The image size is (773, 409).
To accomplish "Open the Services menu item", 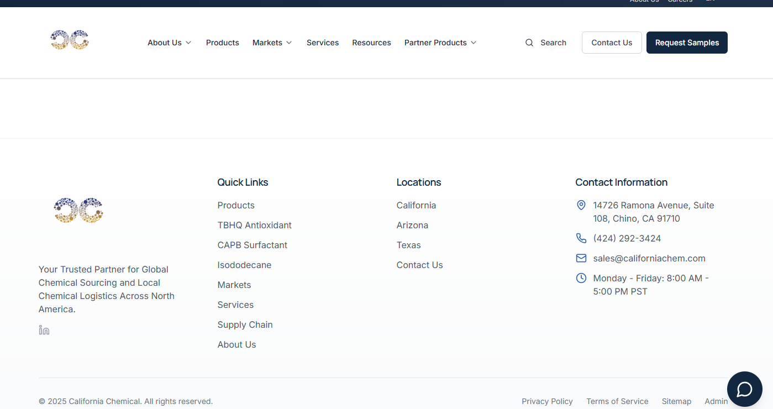I will tap(323, 43).
